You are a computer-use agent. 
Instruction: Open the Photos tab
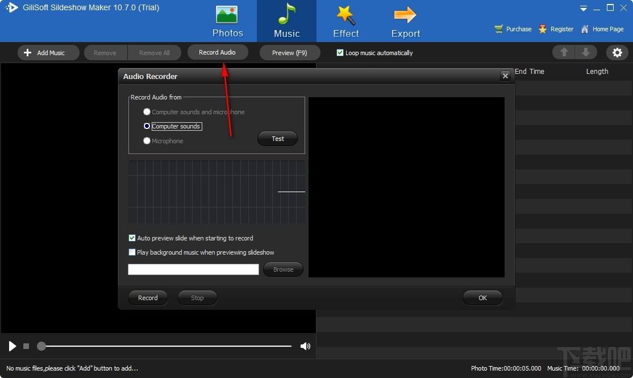pos(227,21)
